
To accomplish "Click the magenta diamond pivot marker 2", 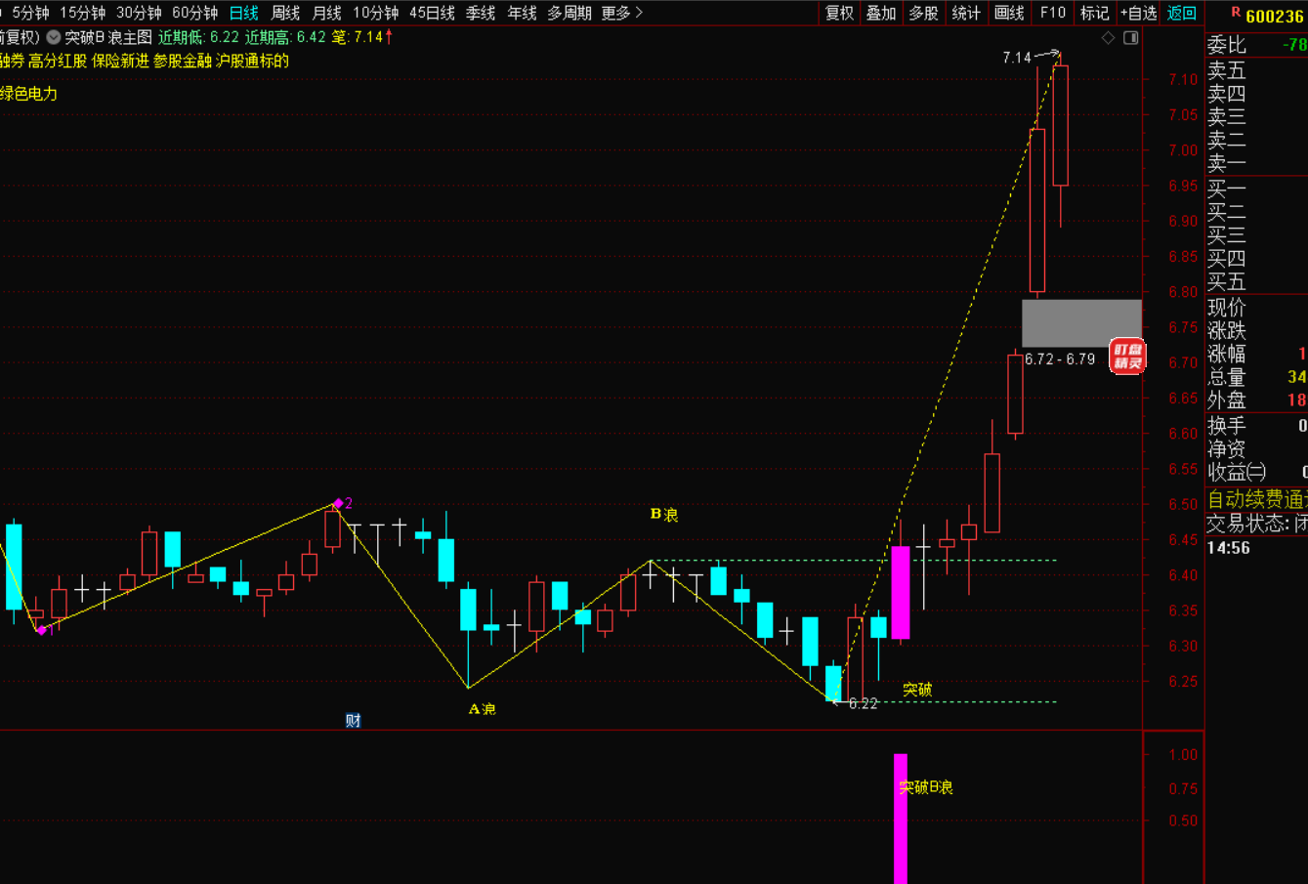I will point(338,504).
